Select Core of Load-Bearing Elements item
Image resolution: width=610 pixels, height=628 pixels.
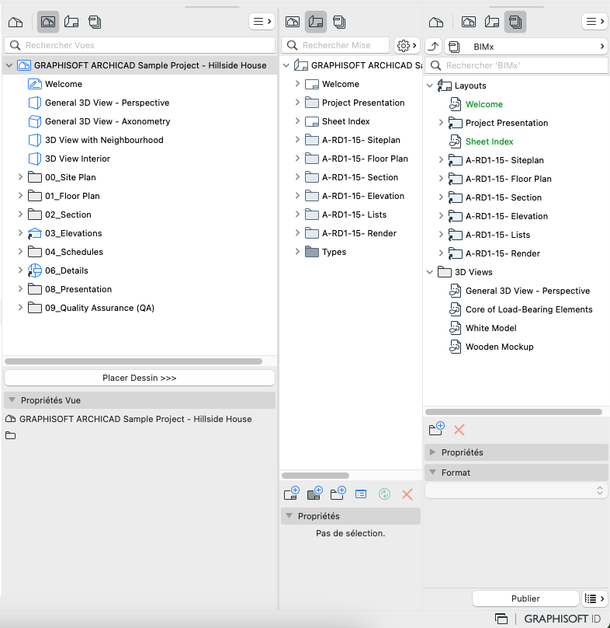(529, 309)
